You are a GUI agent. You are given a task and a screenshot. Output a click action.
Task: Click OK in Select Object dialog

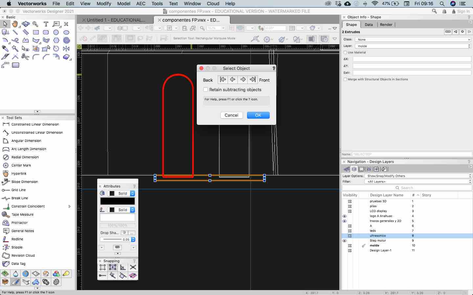tap(258, 115)
